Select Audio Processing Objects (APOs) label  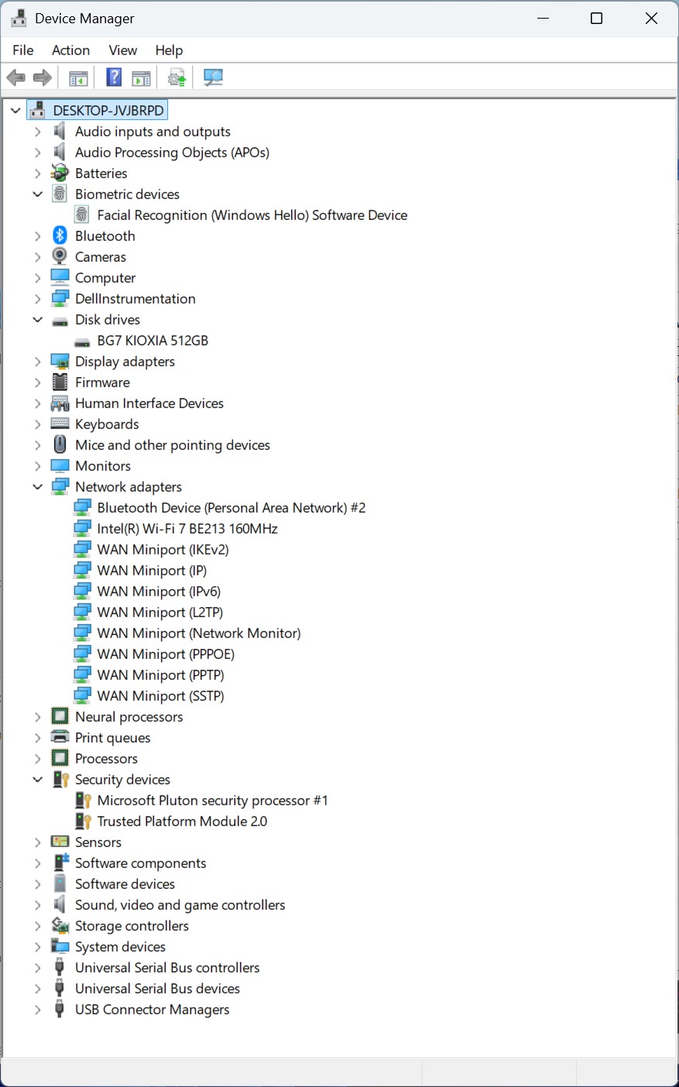(172, 153)
